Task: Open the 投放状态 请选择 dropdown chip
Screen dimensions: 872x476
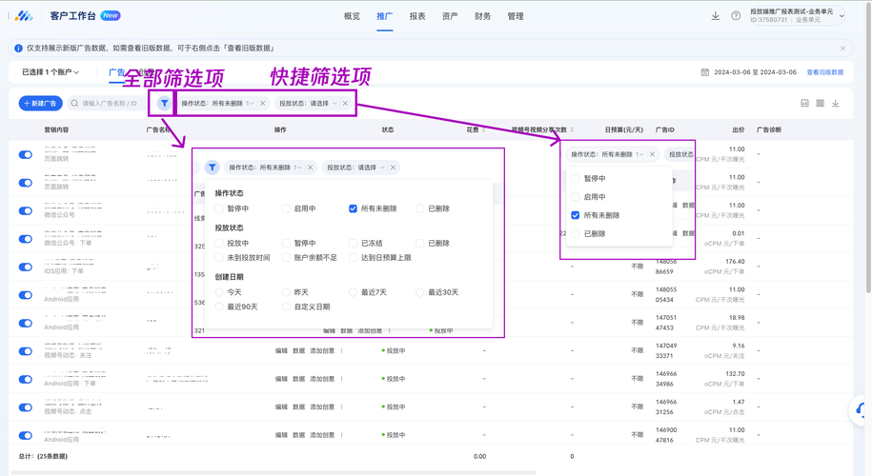Action: (x=308, y=104)
